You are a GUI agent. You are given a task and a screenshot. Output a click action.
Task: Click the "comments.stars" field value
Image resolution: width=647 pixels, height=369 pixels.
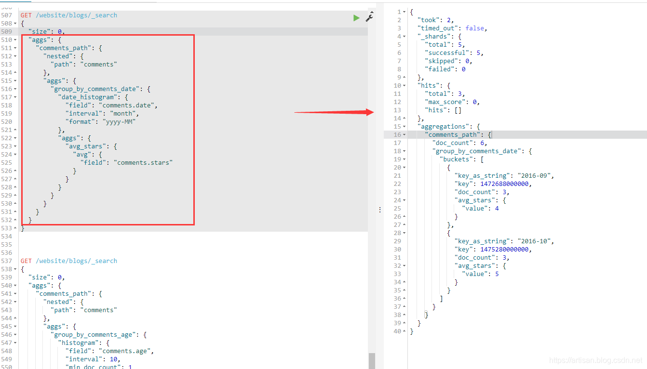pos(143,163)
